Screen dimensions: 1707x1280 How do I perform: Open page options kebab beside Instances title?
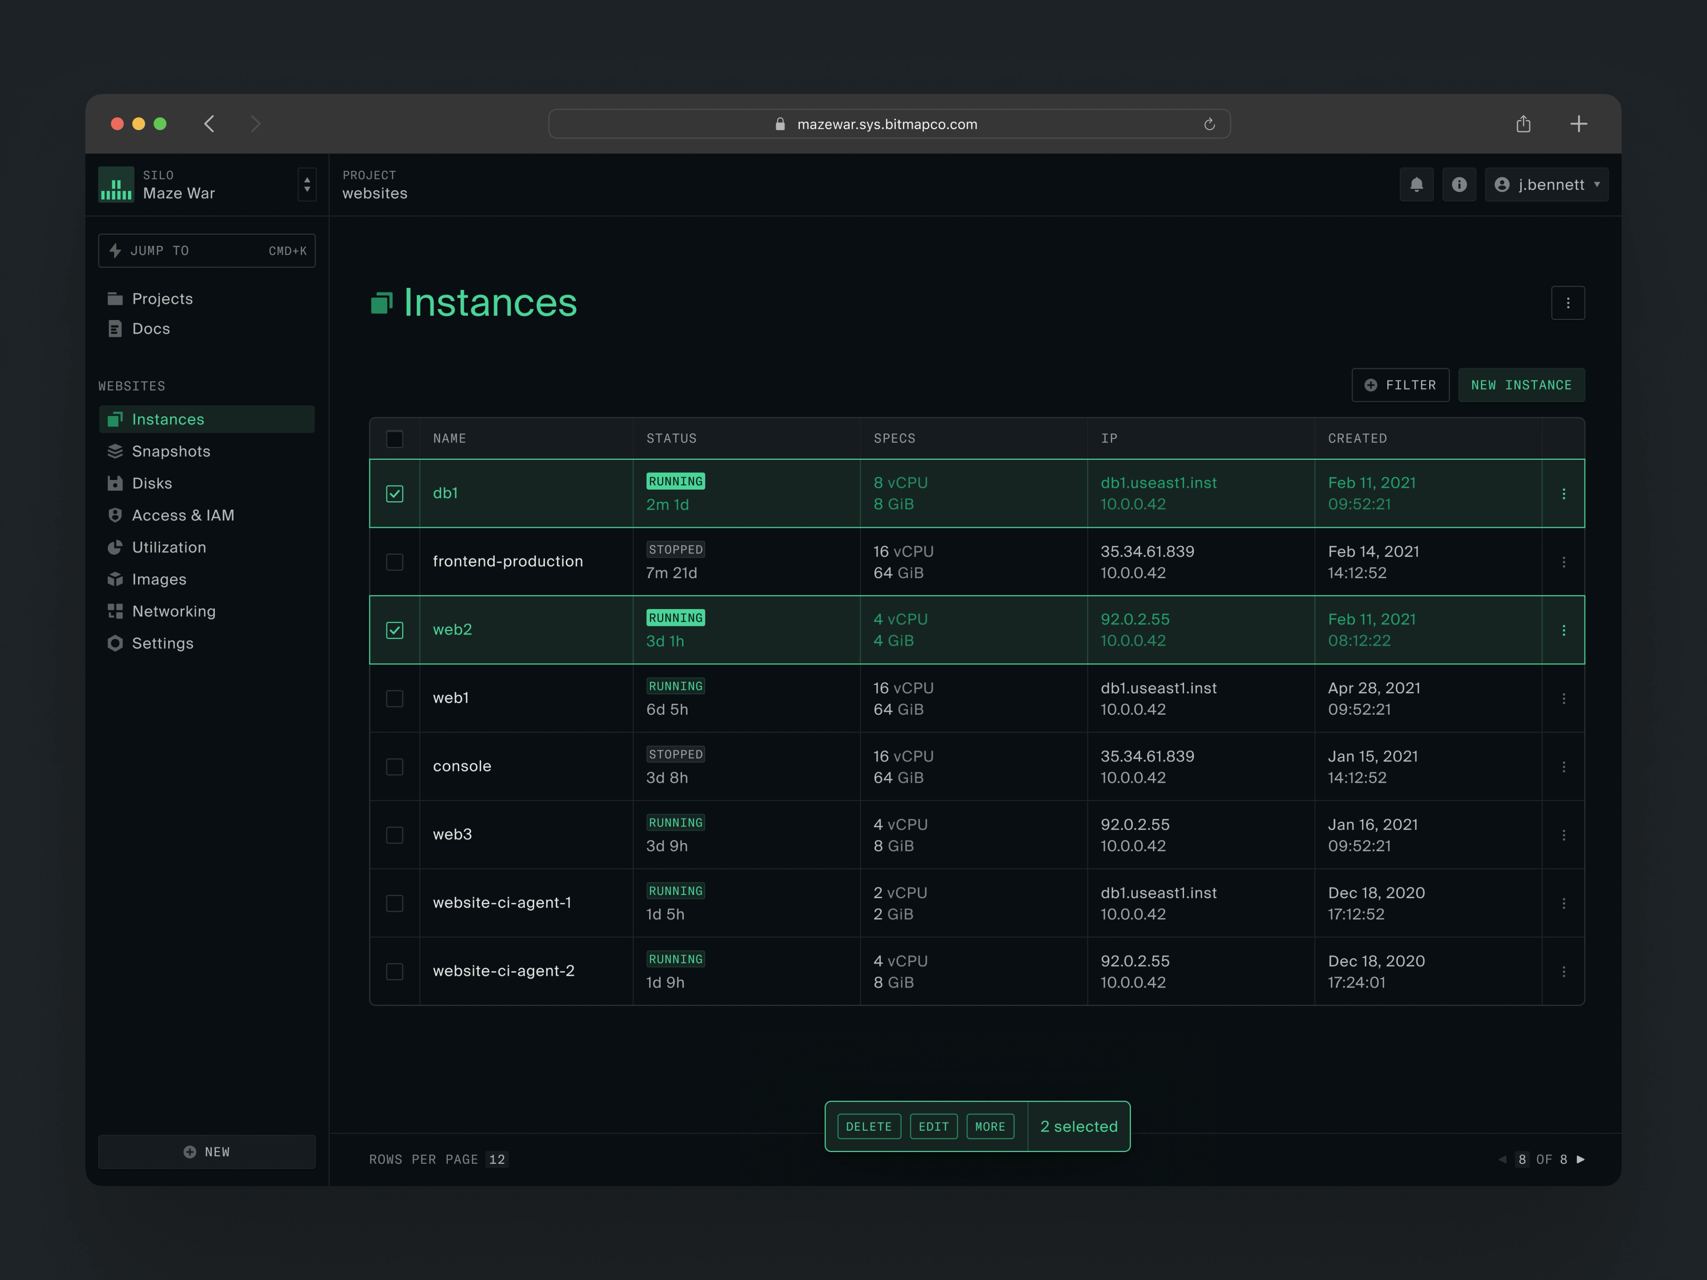[x=1567, y=303]
